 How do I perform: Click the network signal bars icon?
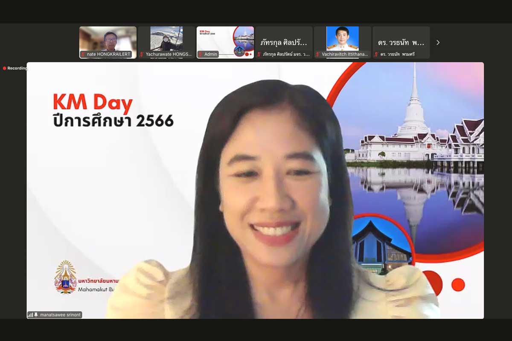31,315
